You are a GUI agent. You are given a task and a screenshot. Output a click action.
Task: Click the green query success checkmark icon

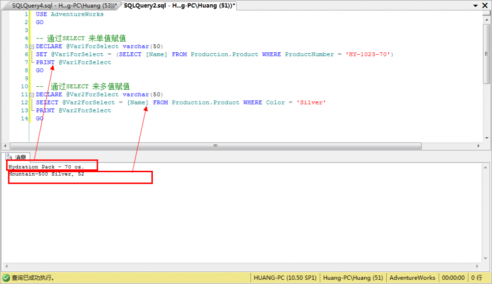click(x=6, y=278)
